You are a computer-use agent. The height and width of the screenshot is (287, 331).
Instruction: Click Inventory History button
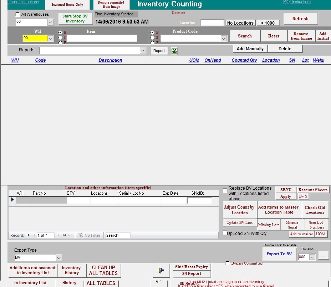click(x=72, y=270)
